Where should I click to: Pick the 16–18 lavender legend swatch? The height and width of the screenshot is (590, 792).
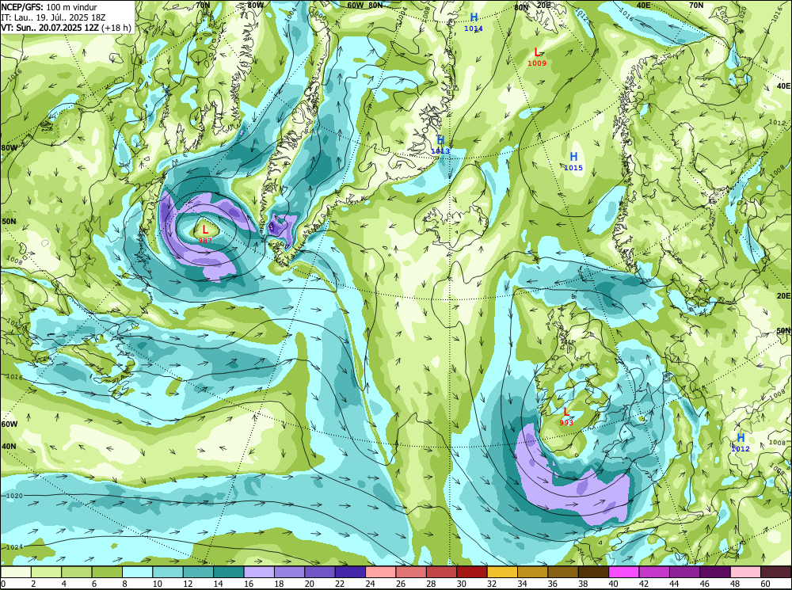point(259,572)
